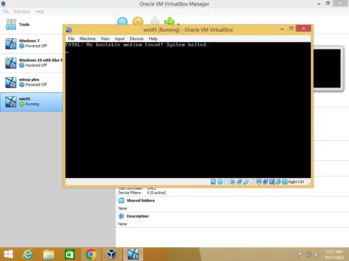Click the network icon in the system tray
Screen dimensions: 349x261
tap(309, 254)
